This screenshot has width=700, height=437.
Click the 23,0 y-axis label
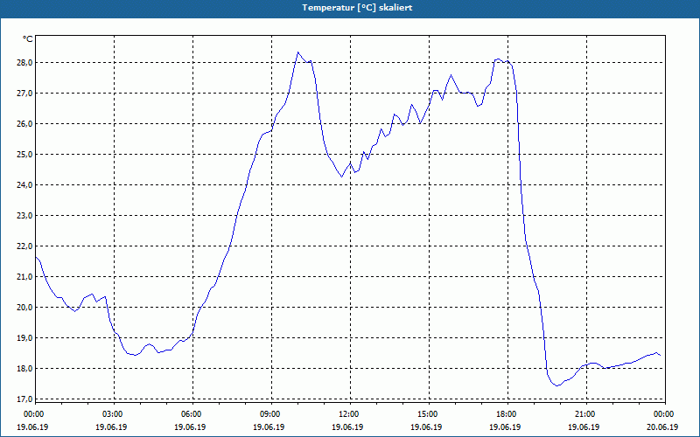pyautogui.click(x=25, y=215)
